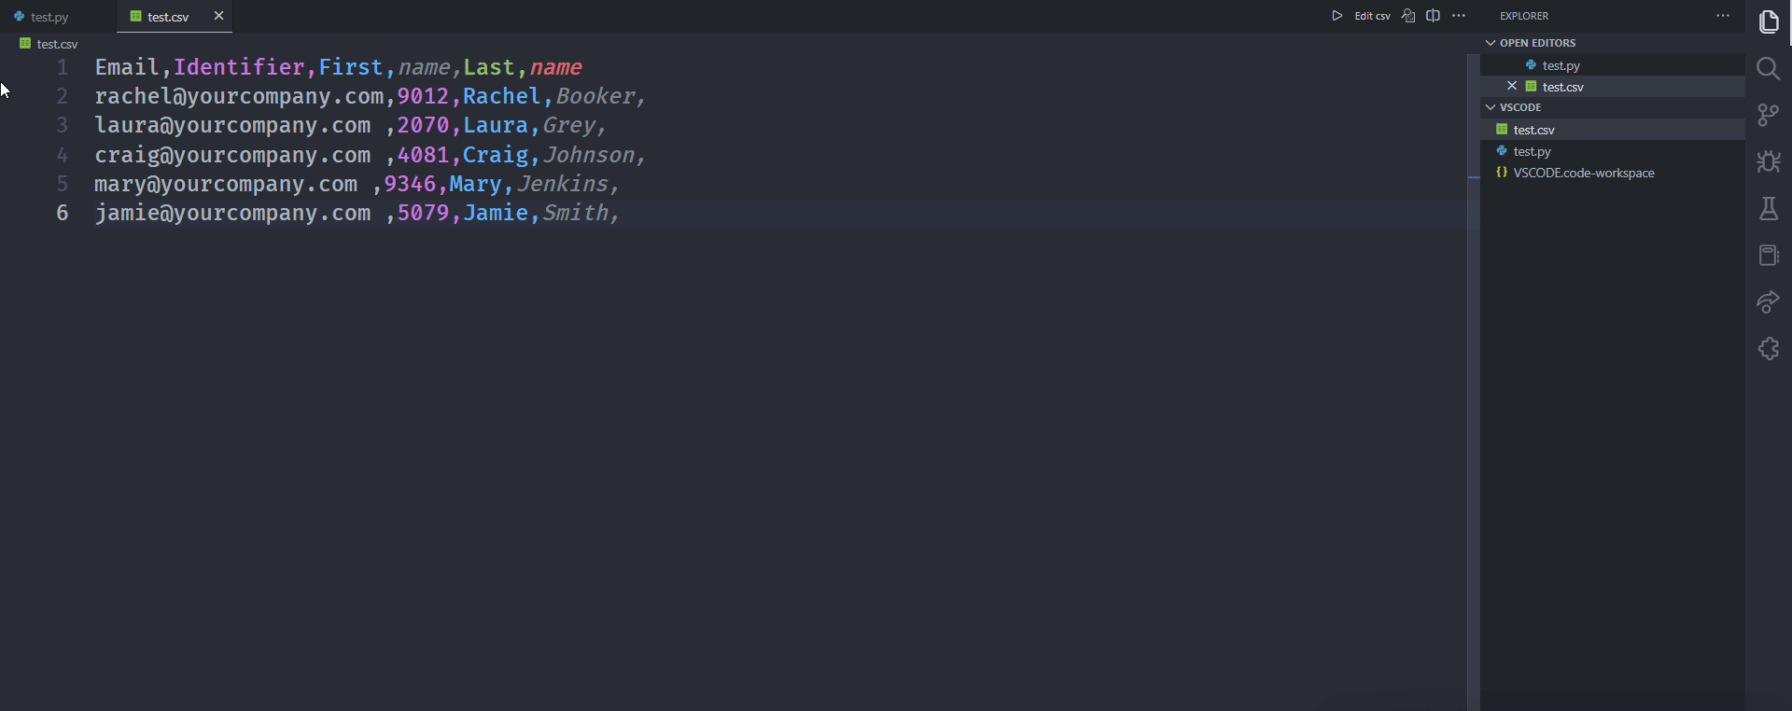Collapse the OPEN EDITORS section
The width and height of the screenshot is (1792, 711).
tap(1491, 43)
